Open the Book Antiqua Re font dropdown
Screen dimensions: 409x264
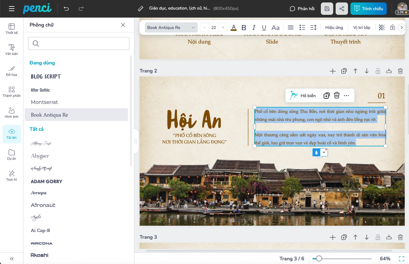[171, 27]
